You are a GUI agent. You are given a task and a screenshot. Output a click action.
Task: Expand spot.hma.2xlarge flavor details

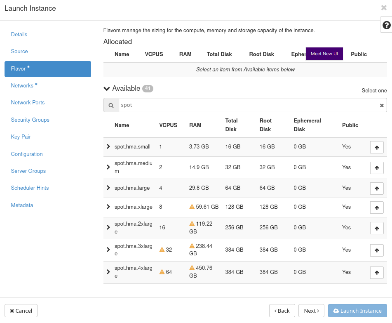click(108, 227)
